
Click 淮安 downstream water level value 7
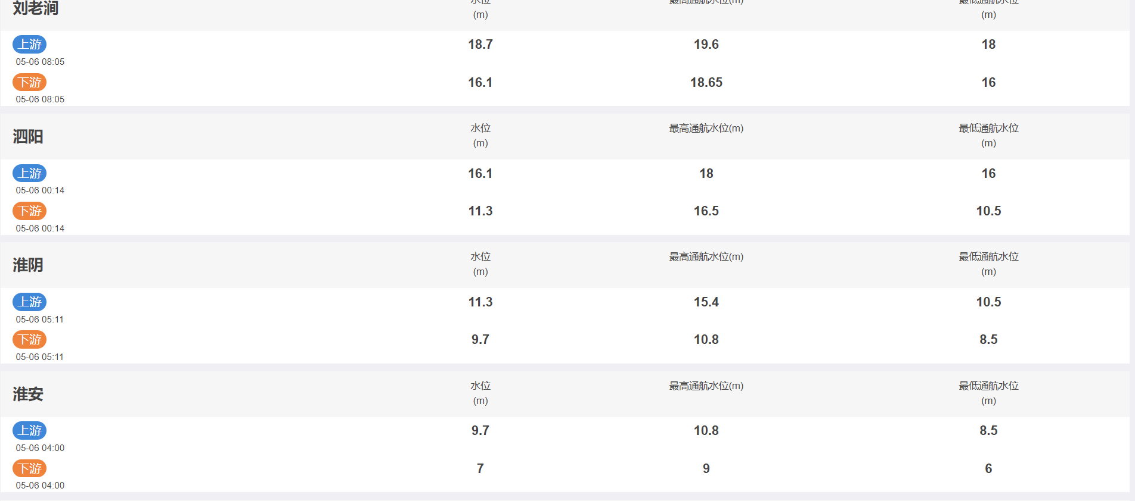click(x=480, y=469)
